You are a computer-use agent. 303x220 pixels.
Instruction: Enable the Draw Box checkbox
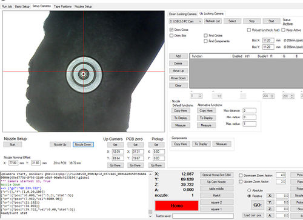(x=171, y=36)
